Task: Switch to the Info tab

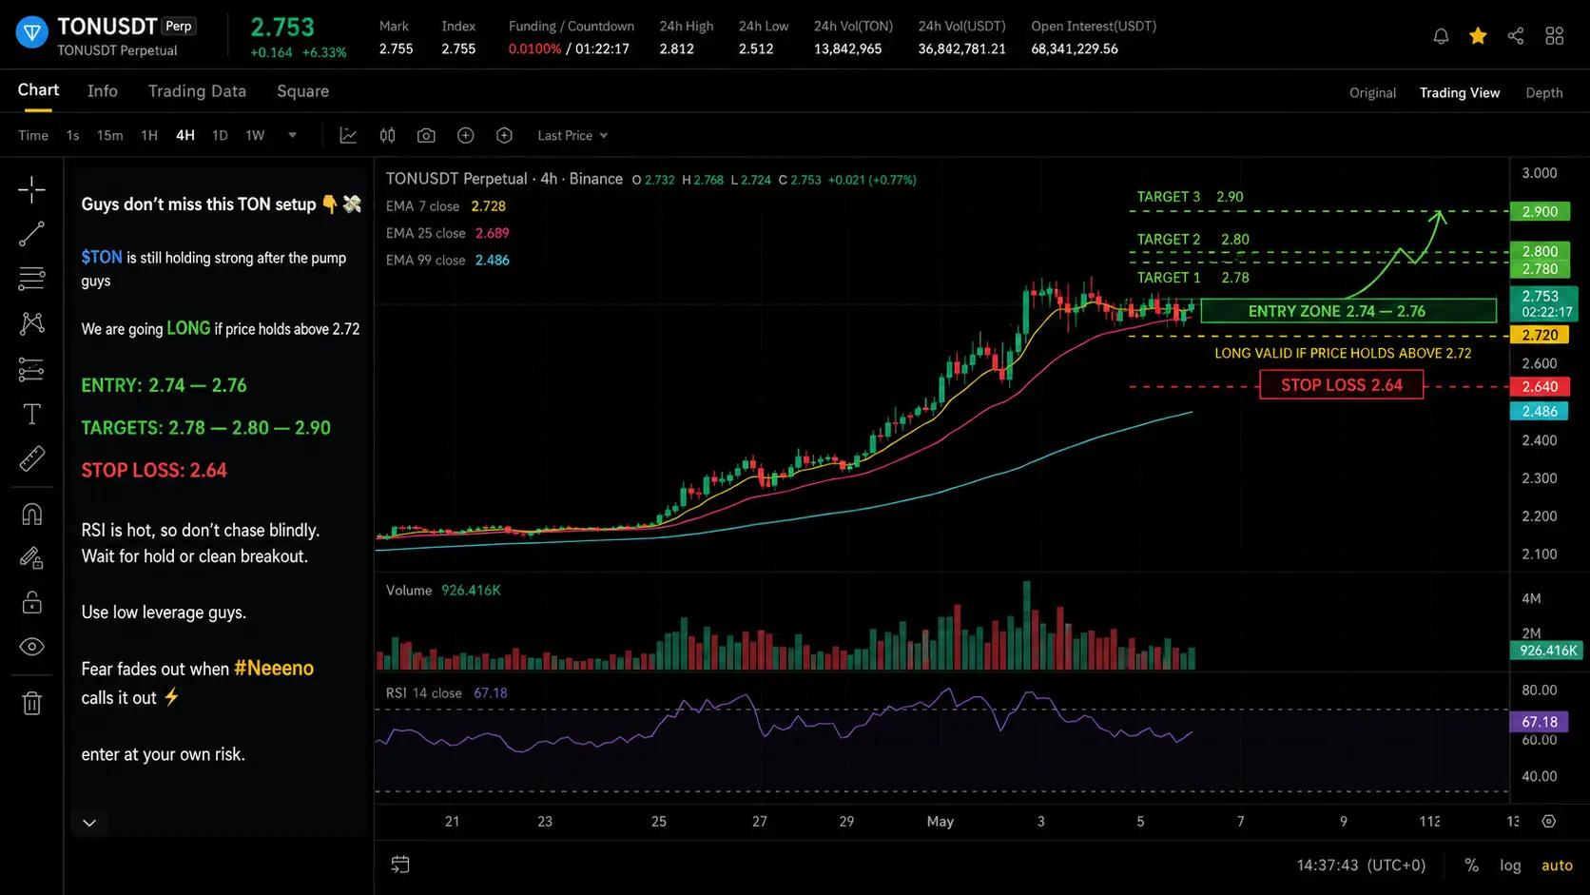Action: click(x=103, y=91)
